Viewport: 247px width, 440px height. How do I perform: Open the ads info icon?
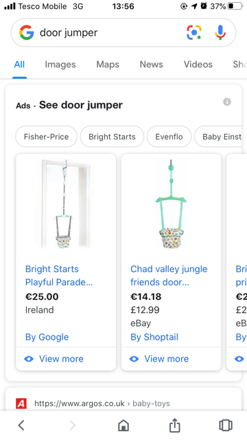227,102
